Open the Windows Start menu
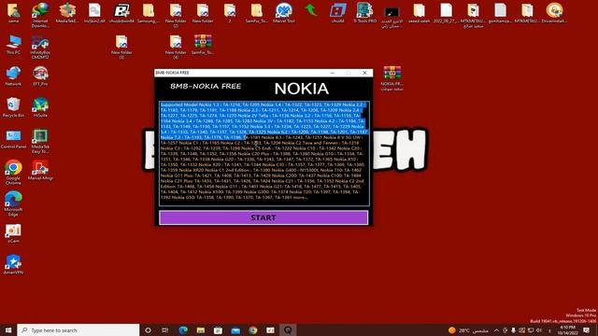The image size is (598, 336). (x=8, y=329)
